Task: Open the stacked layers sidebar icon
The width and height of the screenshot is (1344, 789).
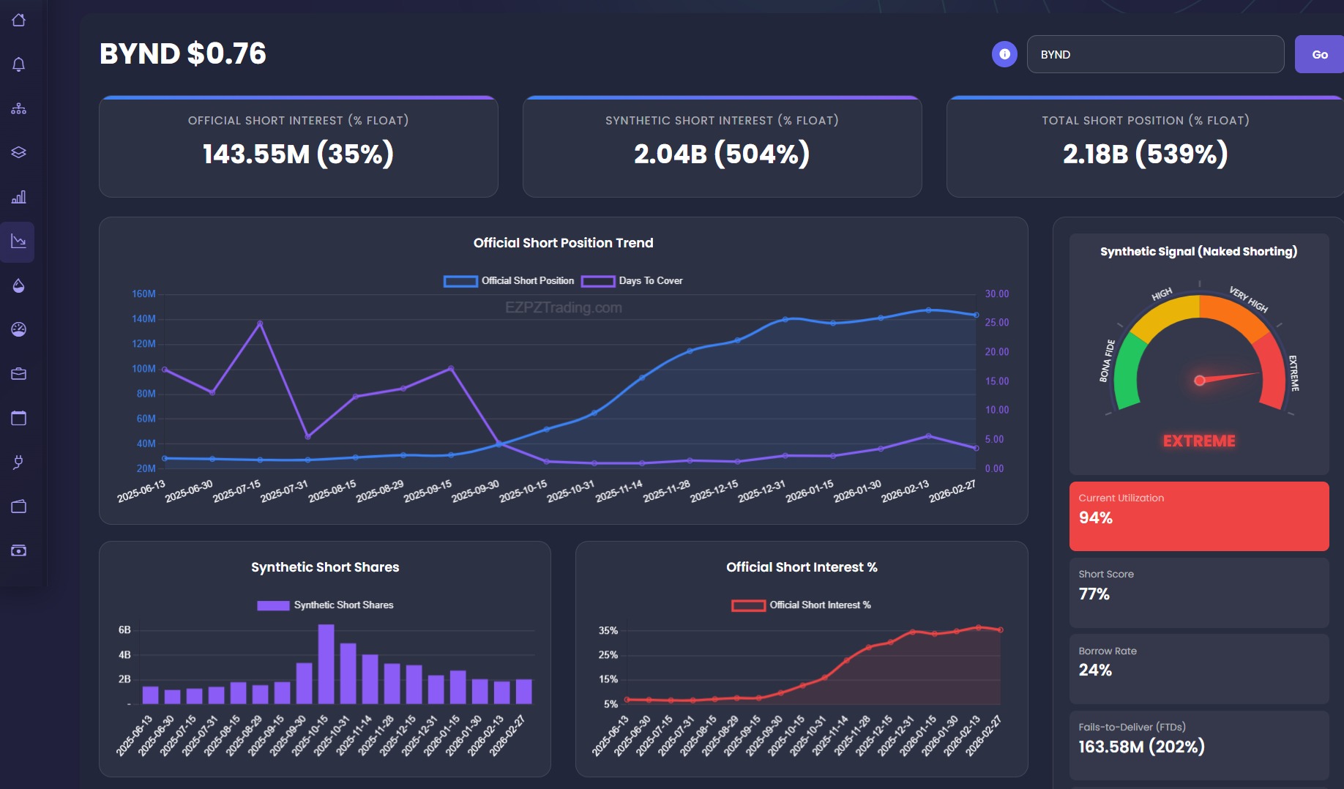Action: (19, 152)
